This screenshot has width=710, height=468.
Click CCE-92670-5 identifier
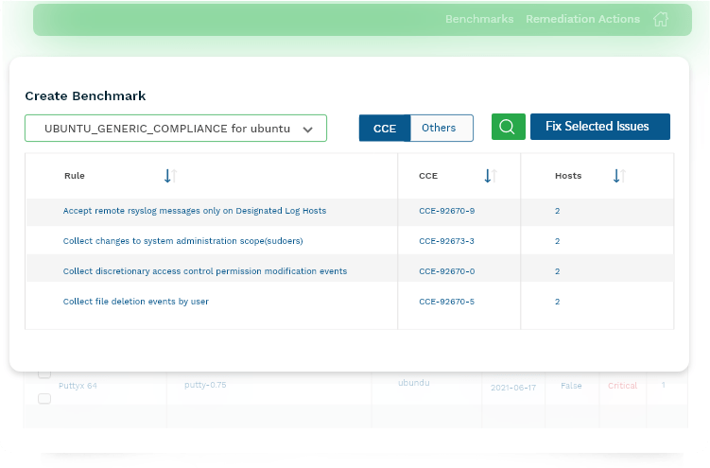pyautogui.click(x=446, y=302)
